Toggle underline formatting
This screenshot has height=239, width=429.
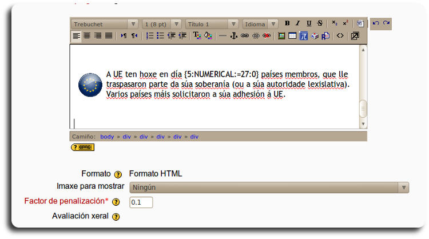(x=309, y=23)
